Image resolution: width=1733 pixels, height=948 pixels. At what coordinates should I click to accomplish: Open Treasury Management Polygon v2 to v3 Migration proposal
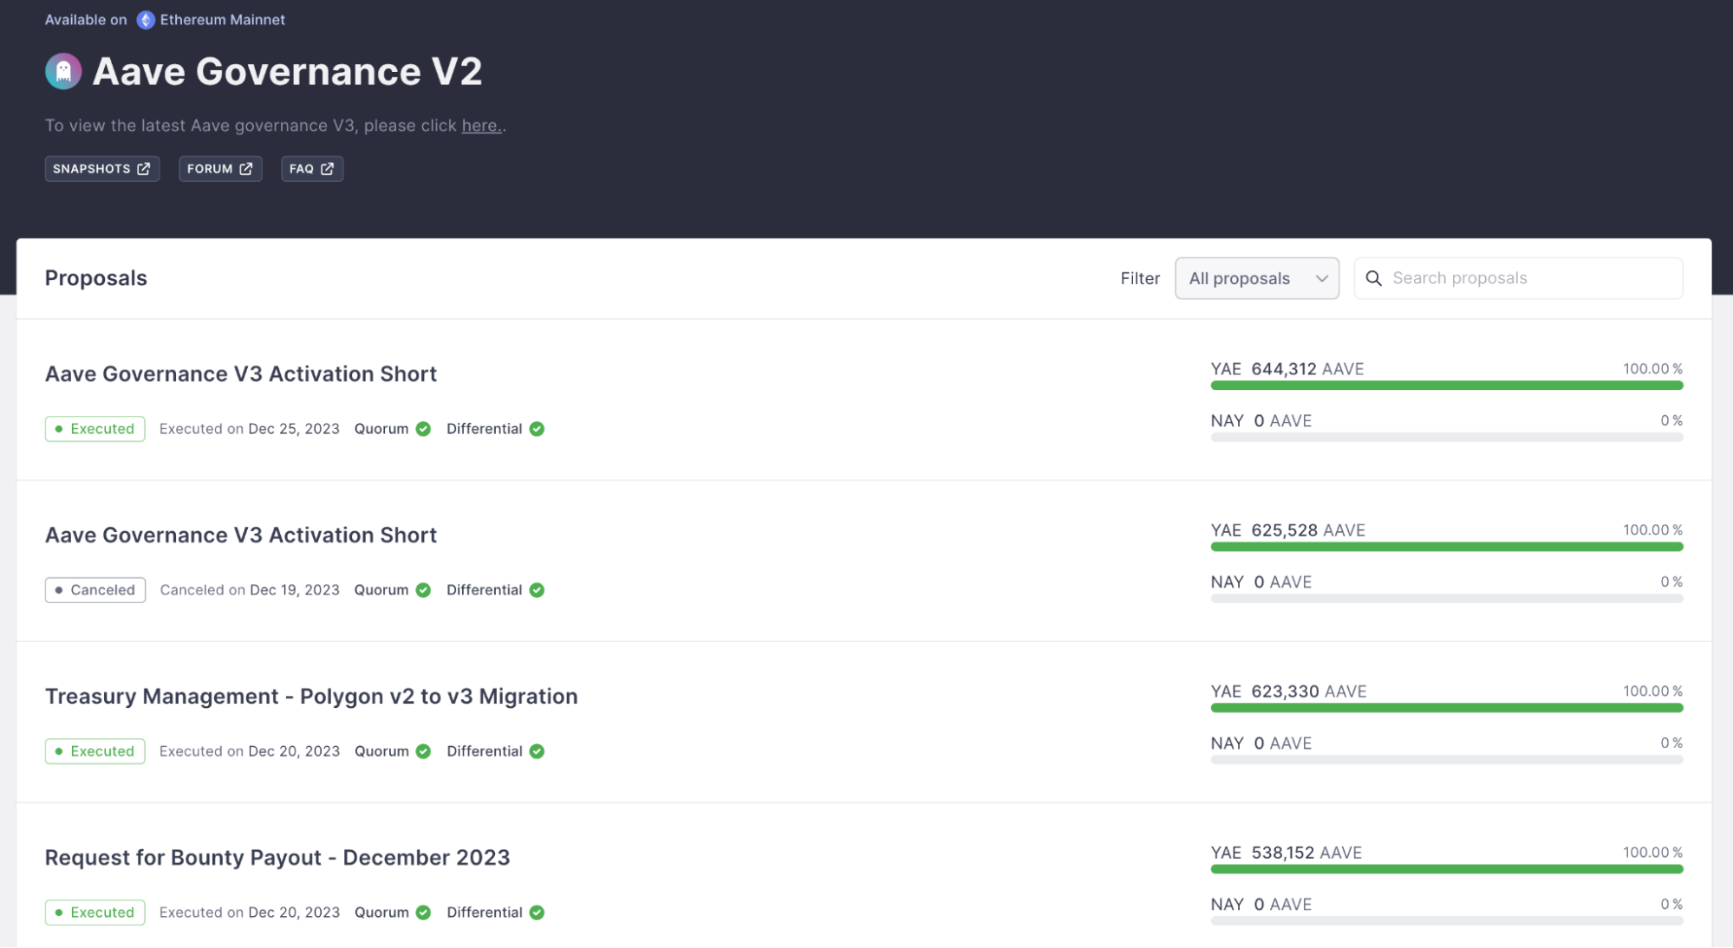(x=310, y=697)
